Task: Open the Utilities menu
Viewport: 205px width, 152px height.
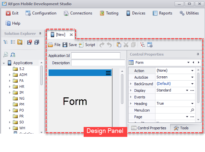Action: pyautogui.click(x=189, y=13)
